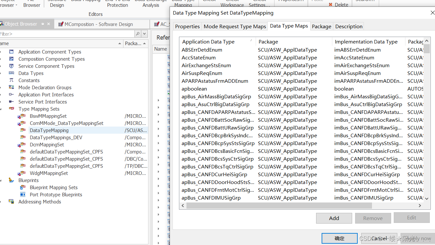
Task: Click the Add button
Action: coord(334,218)
